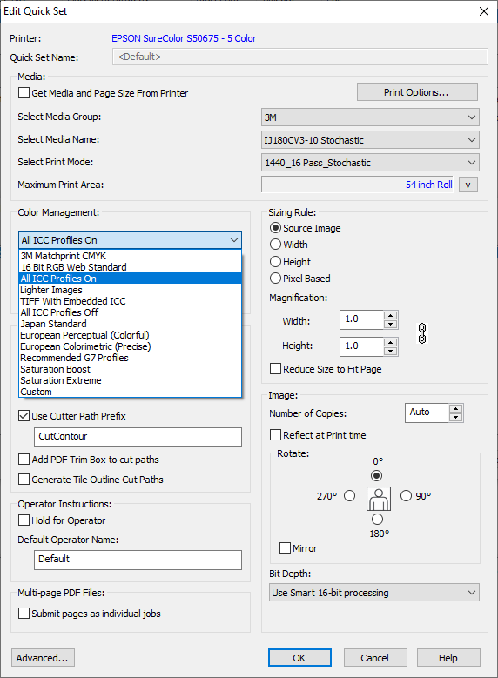The width and height of the screenshot is (498, 678).
Task: Open Bit Depth dropdown
Action: click(374, 593)
